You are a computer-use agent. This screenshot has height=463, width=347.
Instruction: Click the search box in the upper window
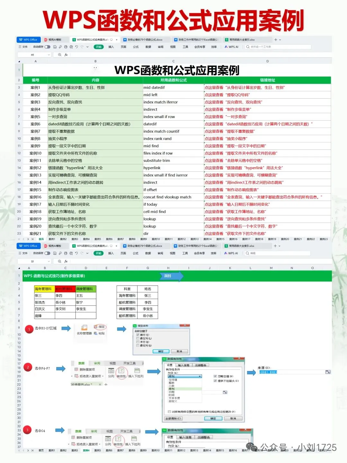tap(278, 47)
